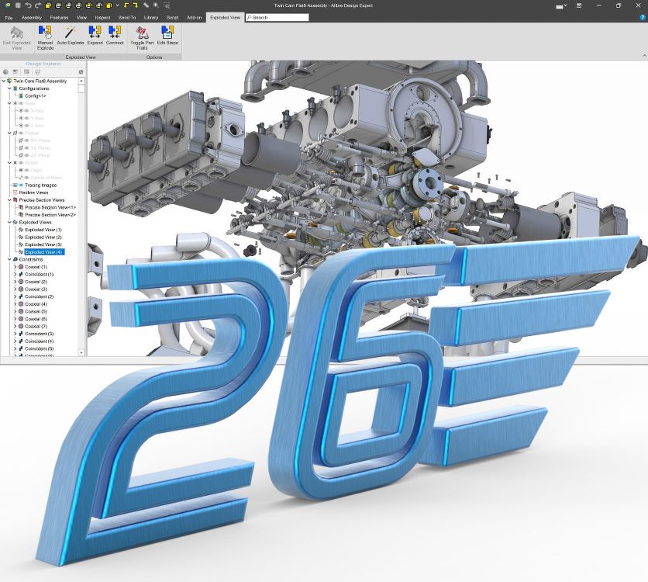The height and width of the screenshot is (582, 648).
Task: Click the Expand explosion icon
Action: [95, 36]
